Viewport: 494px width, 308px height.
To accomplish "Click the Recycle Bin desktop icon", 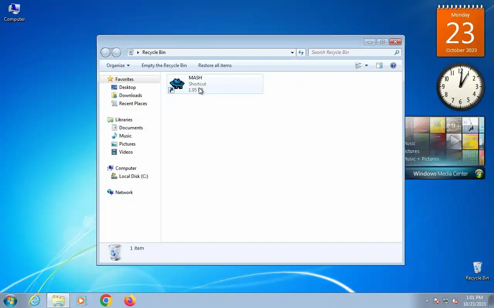I will pos(477,271).
